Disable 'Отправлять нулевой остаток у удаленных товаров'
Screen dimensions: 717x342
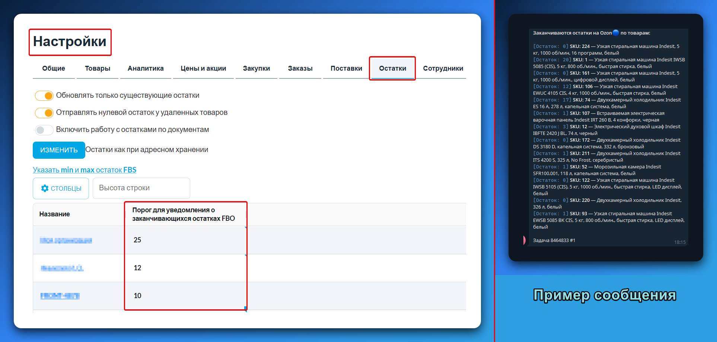[44, 113]
